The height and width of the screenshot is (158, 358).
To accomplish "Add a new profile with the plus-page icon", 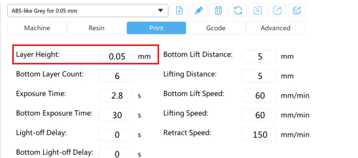I will tap(179, 11).
